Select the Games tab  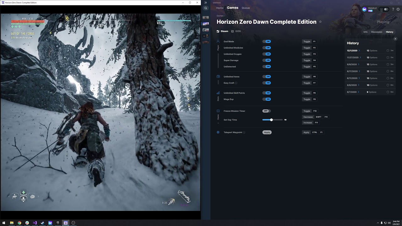pos(233,8)
